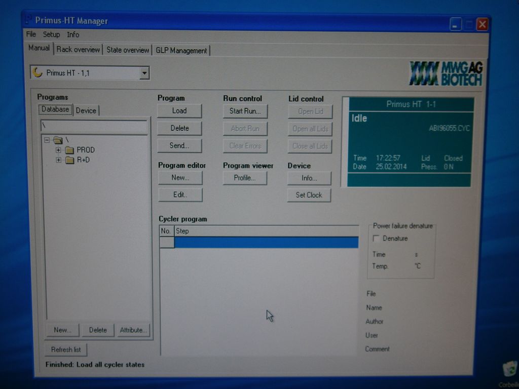This screenshot has width=519, height=389.
Task: Close the Primus-HT Manager window
Action: (x=483, y=24)
